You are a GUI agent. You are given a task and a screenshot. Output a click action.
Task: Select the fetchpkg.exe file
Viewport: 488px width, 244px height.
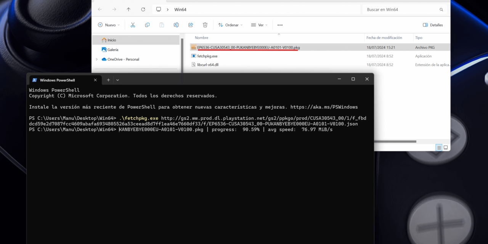pos(320,56)
